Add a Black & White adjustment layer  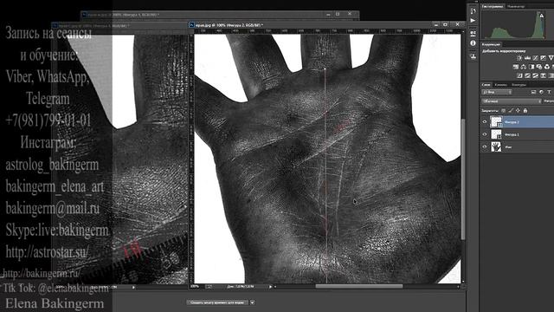coord(531,67)
